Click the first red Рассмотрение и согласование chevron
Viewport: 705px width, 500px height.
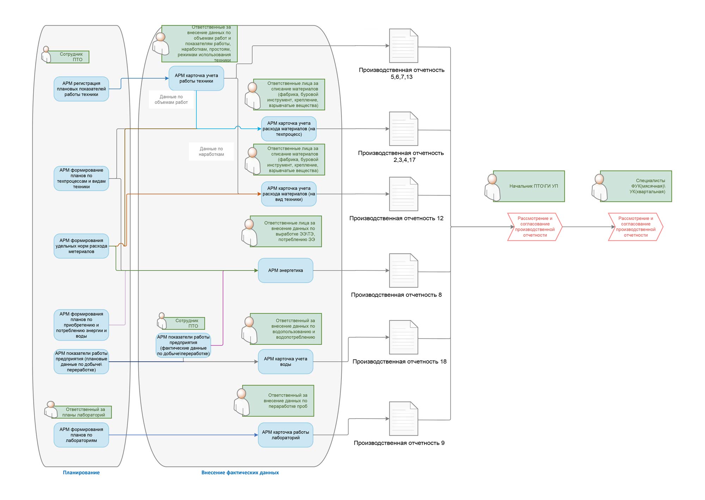point(534,227)
